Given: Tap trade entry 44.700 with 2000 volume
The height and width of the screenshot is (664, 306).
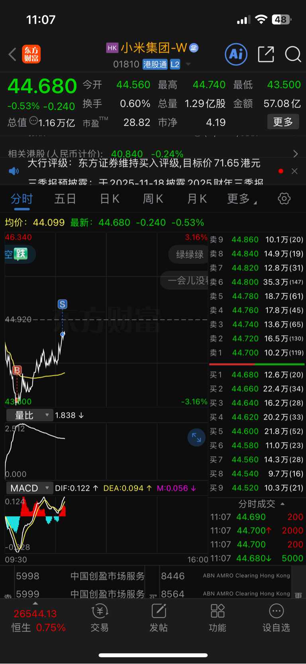Looking at the screenshot, I should 257,530.
